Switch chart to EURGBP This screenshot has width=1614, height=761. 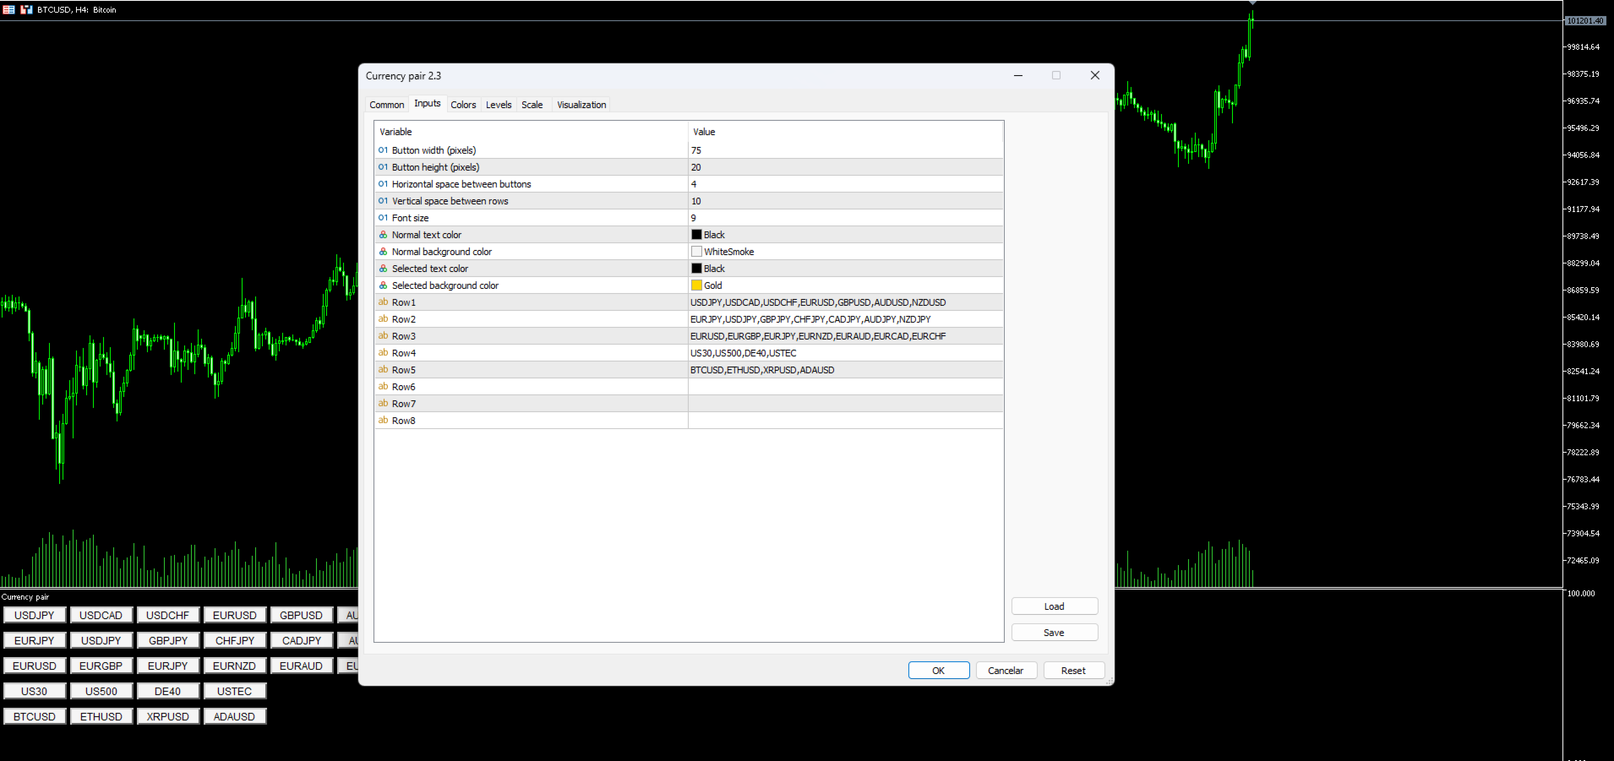pyautogui.click(x=101, y=666)
